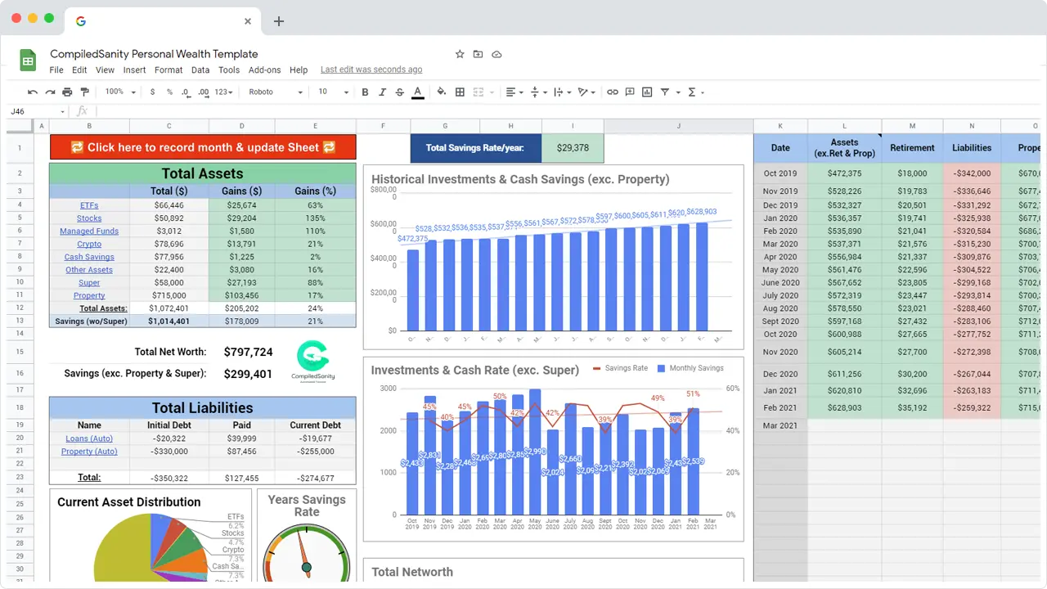
Task: Open the font size 10 dropdown
Action: (334, 92)
